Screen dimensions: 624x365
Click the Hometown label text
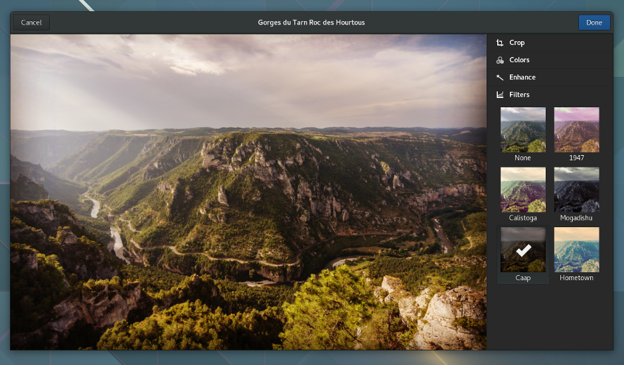pyautogui.click(x=576, y=278)
